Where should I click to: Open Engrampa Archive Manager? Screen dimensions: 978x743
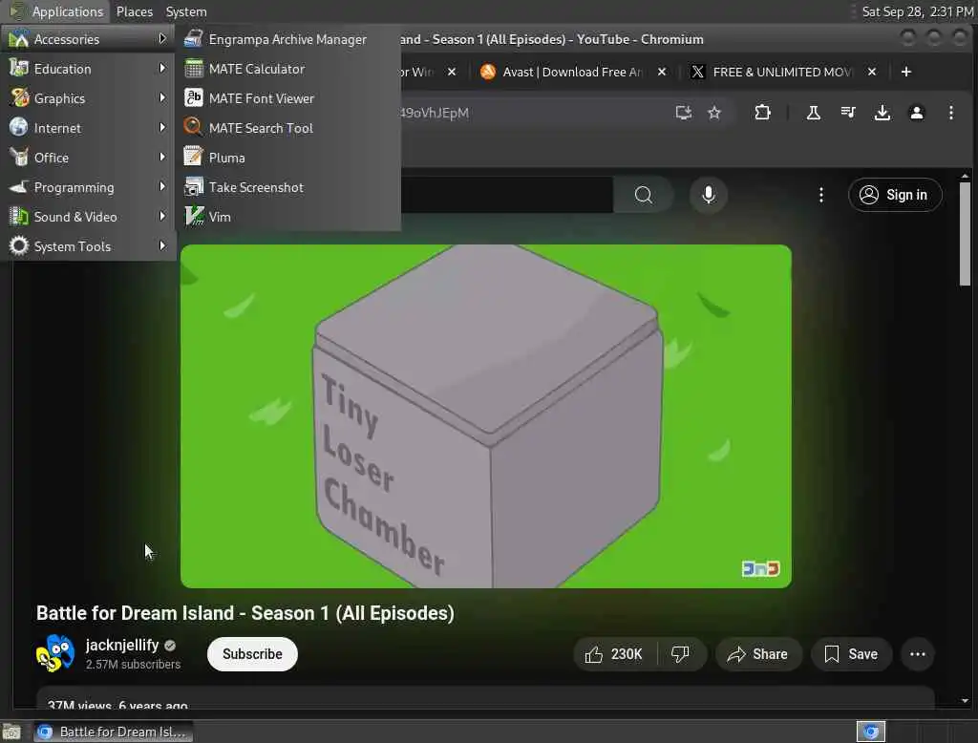pyautogui.click(x=287, y=39)
